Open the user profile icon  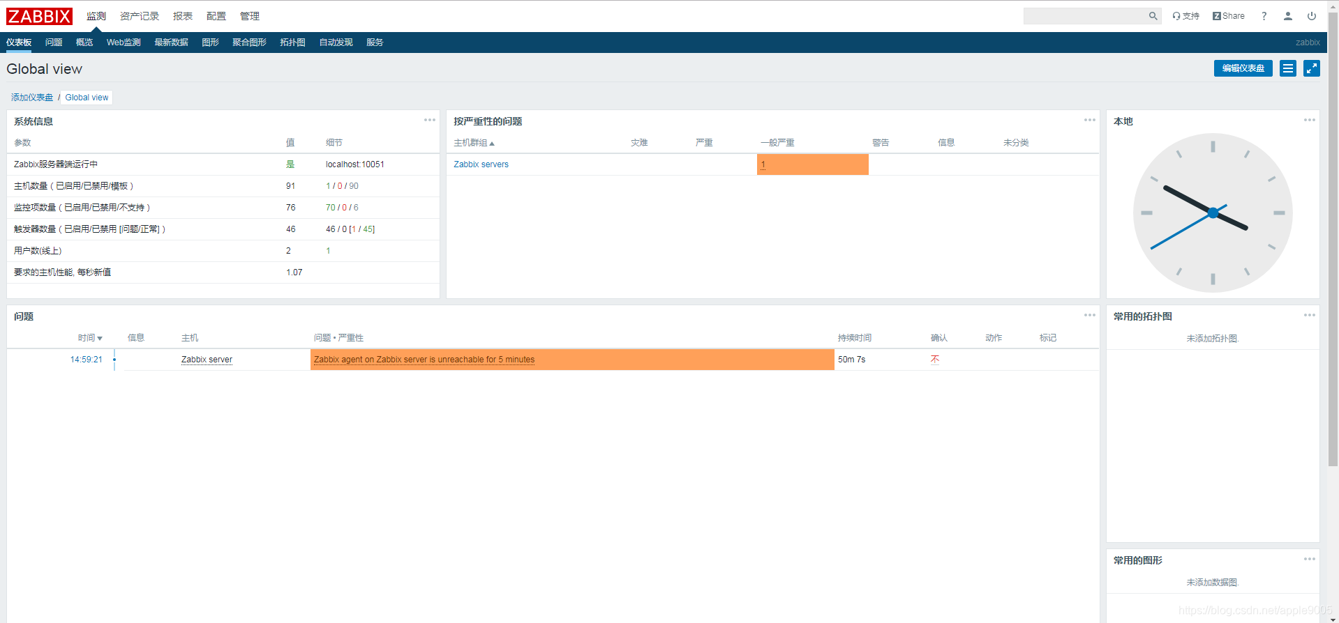pyautogui.click(x=1287, y=16)
